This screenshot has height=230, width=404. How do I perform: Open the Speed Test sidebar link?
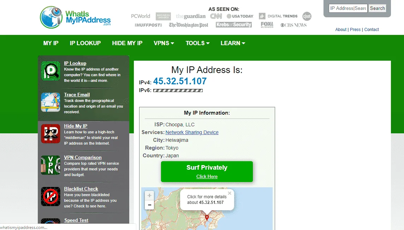[76, 220]
